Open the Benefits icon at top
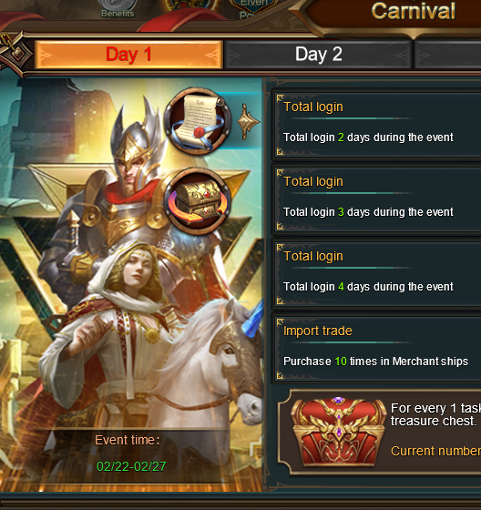This screenshot has height=510, width=481. [118, 9]
